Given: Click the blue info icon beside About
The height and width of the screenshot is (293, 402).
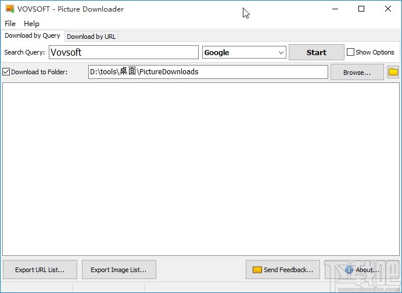Looking at the screenshot, I should tap(349, 269).
